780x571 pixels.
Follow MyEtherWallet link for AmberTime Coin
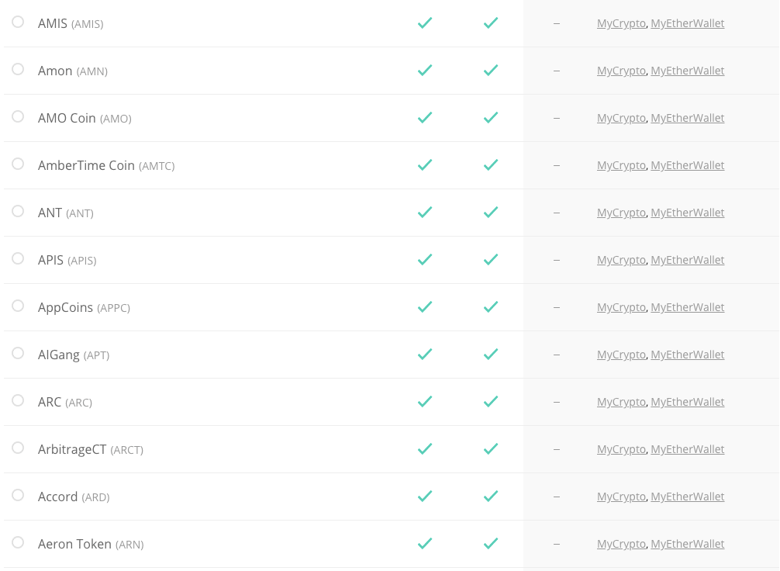(688, 165)
